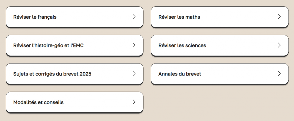Click the arrow icon beside Réviser les sciences
This screenshot has height=121, width=294.
(x=279, y=45)
